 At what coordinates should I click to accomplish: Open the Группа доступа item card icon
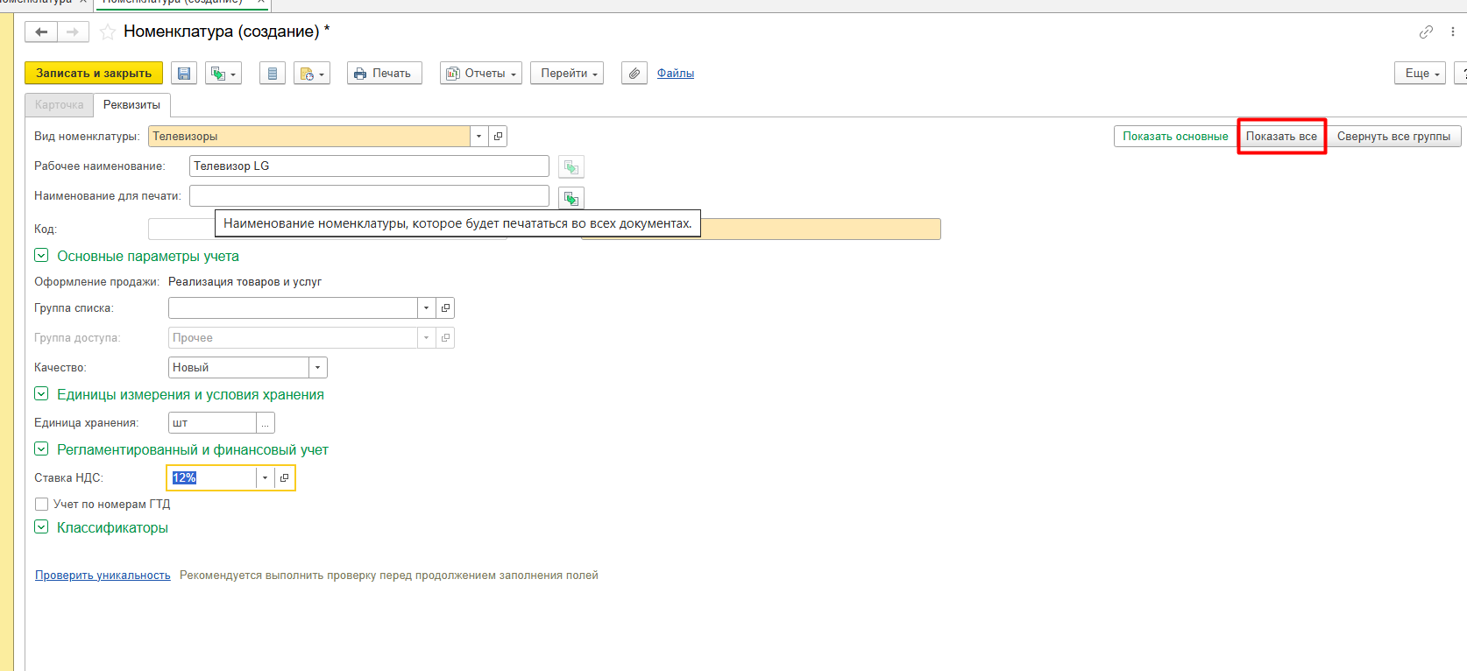(445, 338)
